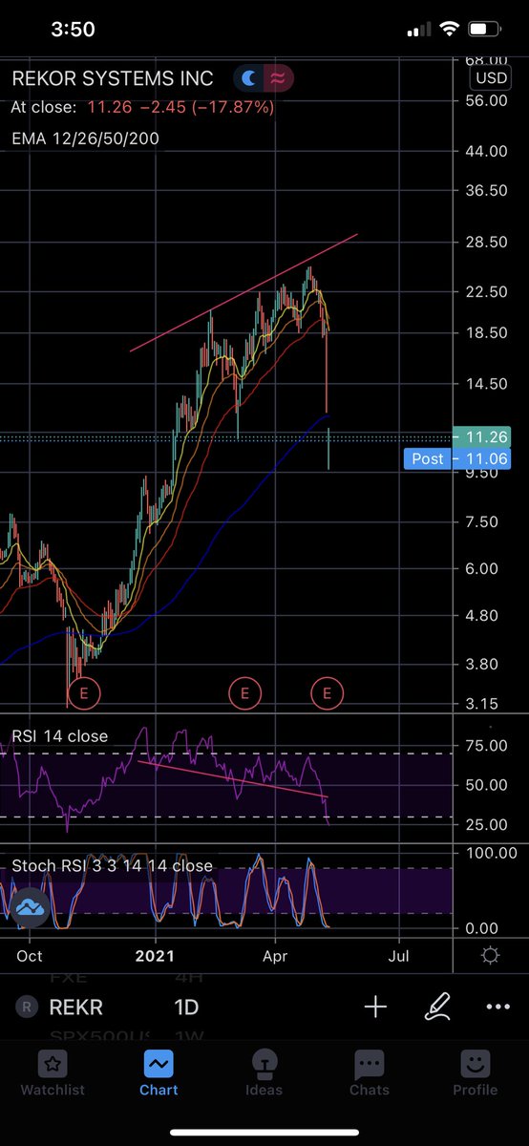
Task: Open chart settings gear icon
Action: [x=490, y=956]
